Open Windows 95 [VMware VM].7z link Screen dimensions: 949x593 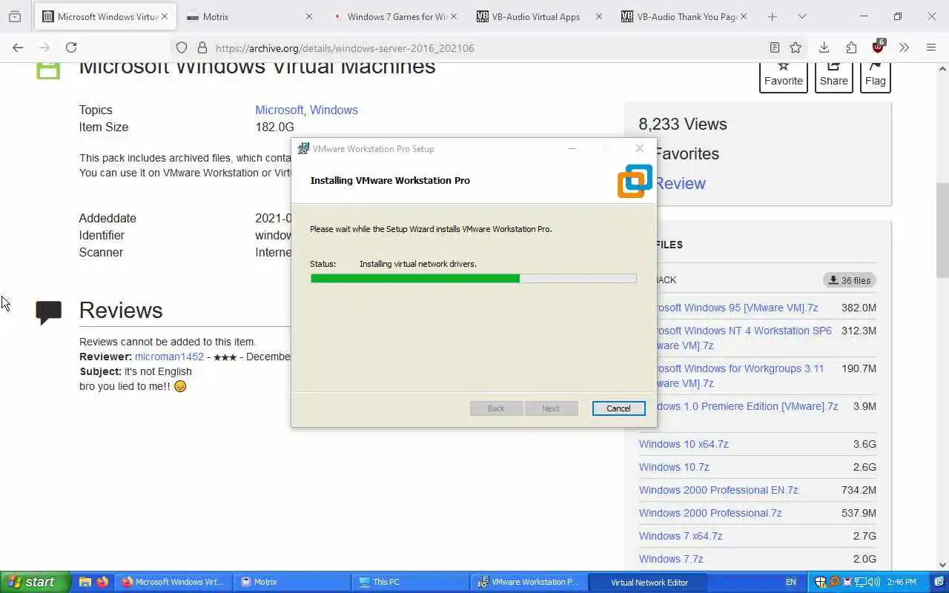[738, 308]
